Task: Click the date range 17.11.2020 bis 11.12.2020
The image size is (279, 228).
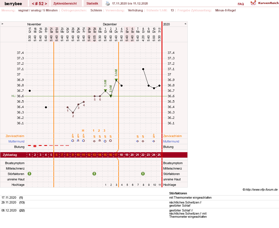Action: [130, 3]
